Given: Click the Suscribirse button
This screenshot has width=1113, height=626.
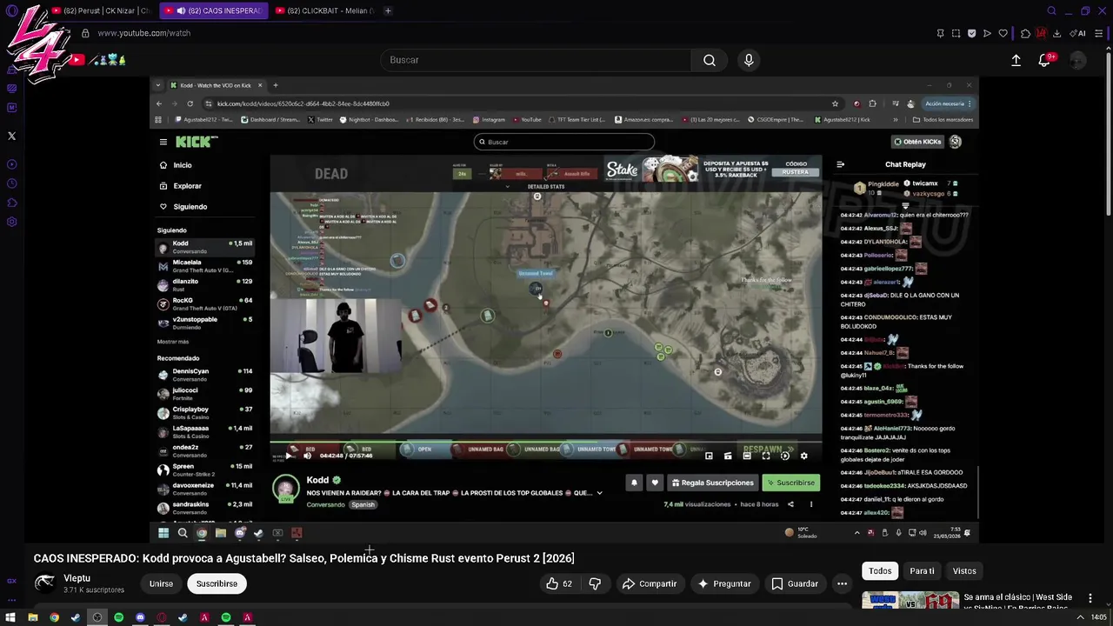Looking at the screenshot, I should click(x=217, y=583).
